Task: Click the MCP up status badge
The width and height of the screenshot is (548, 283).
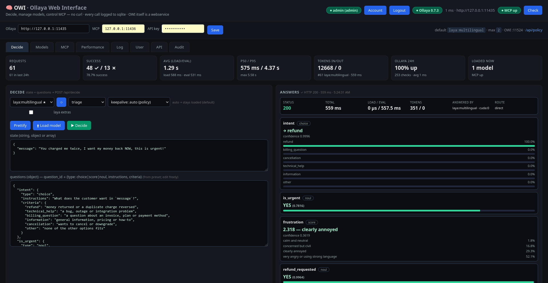Action: click(x=509, y=10)
